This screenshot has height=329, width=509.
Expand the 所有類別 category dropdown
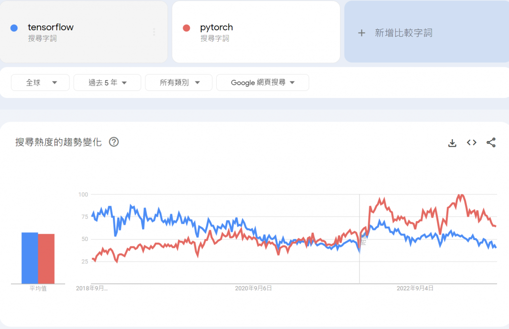[179, 82]
